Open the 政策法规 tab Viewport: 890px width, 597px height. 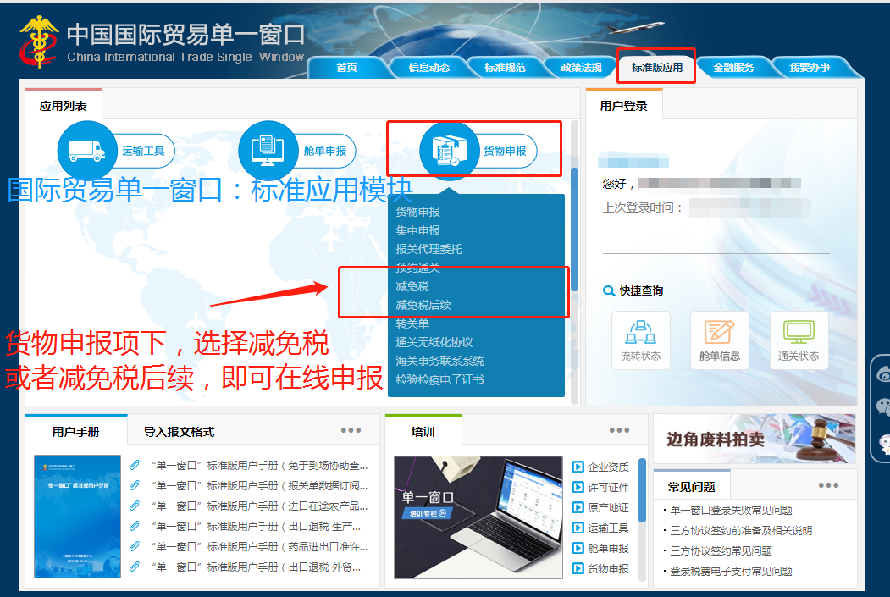[581, 68]
